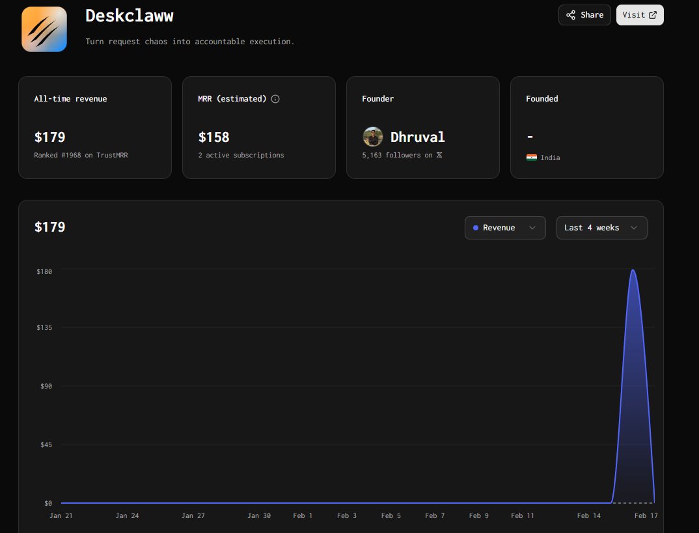Open founder Dhruval's profile name
Image resolution: width=699 pixels, height=533 pixels.
[x=417, y=137]
